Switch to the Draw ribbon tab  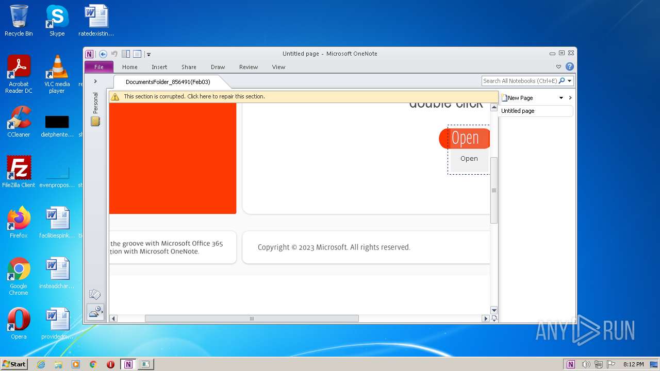[218, 67]
